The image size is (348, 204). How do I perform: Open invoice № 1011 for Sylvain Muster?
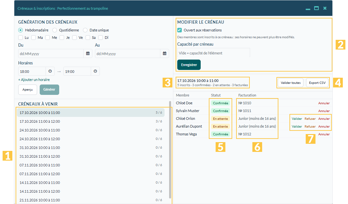(x=245, y=111)
